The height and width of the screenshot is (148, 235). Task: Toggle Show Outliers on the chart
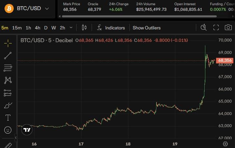coord(147,28)
